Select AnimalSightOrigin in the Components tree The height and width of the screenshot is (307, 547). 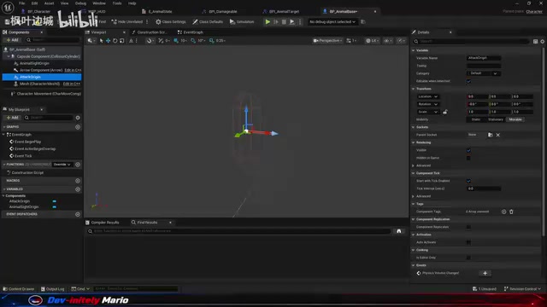(x=34, y=63)
